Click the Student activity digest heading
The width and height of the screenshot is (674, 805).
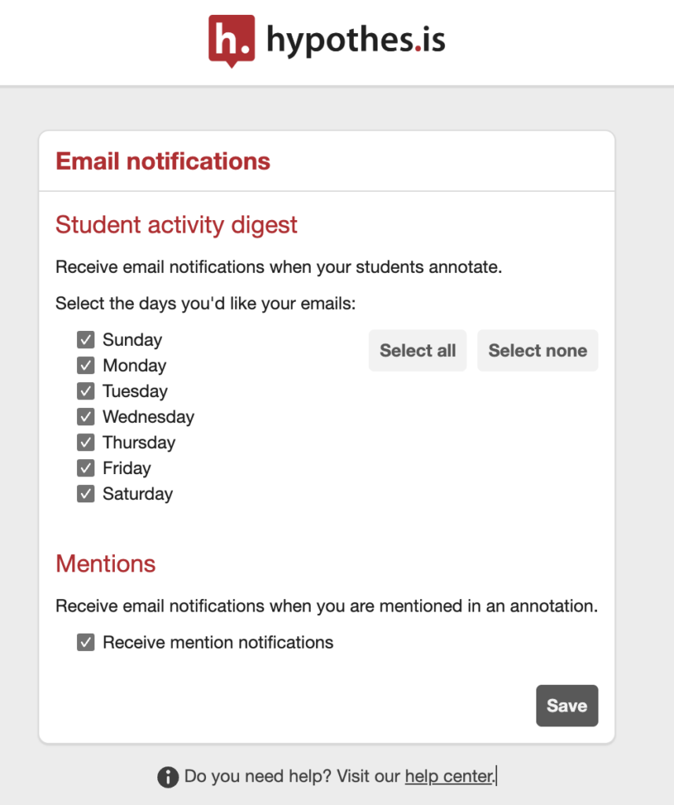[x=176, y=226]
